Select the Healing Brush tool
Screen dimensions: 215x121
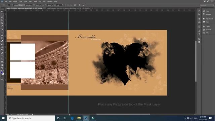pos(2,29)
